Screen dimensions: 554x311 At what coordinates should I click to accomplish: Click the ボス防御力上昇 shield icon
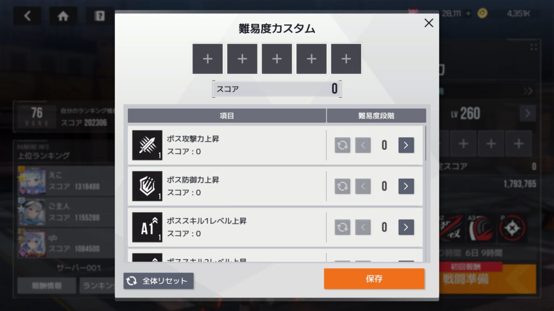pos(147,186)
